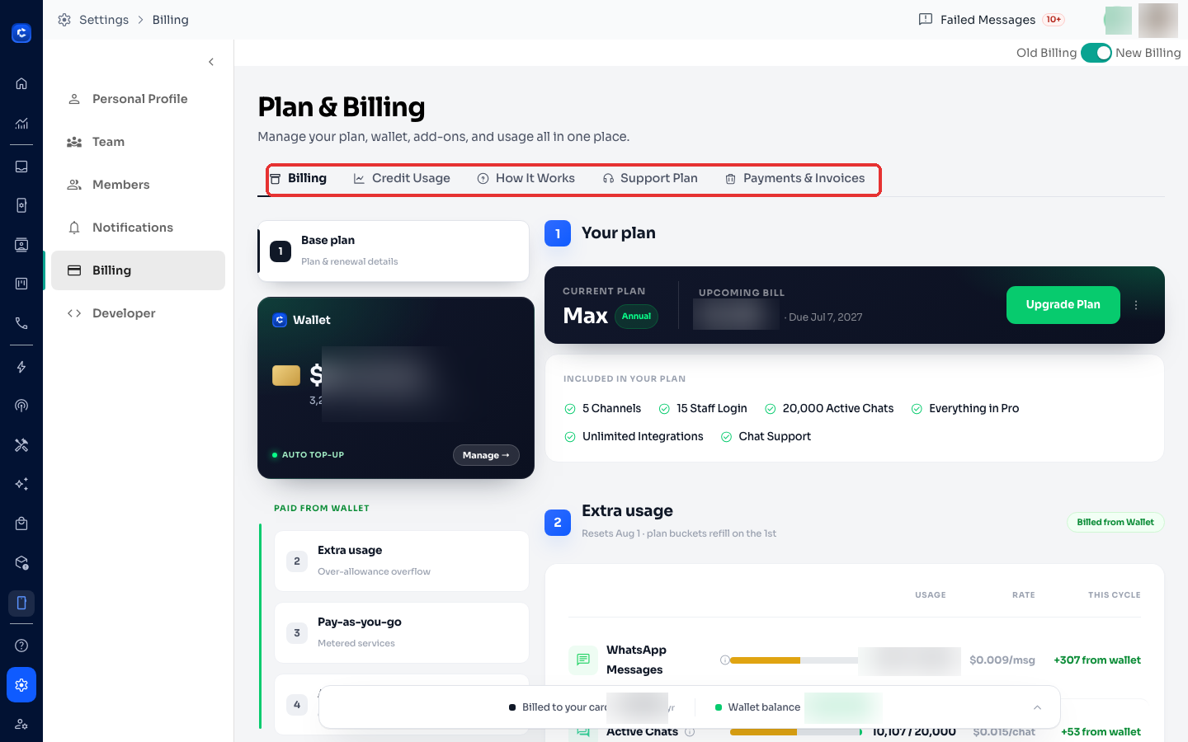Open the Payments & Invoices tab
Image resolution: width=1188 pixels, height=742 pixels.
click(795, 178)
